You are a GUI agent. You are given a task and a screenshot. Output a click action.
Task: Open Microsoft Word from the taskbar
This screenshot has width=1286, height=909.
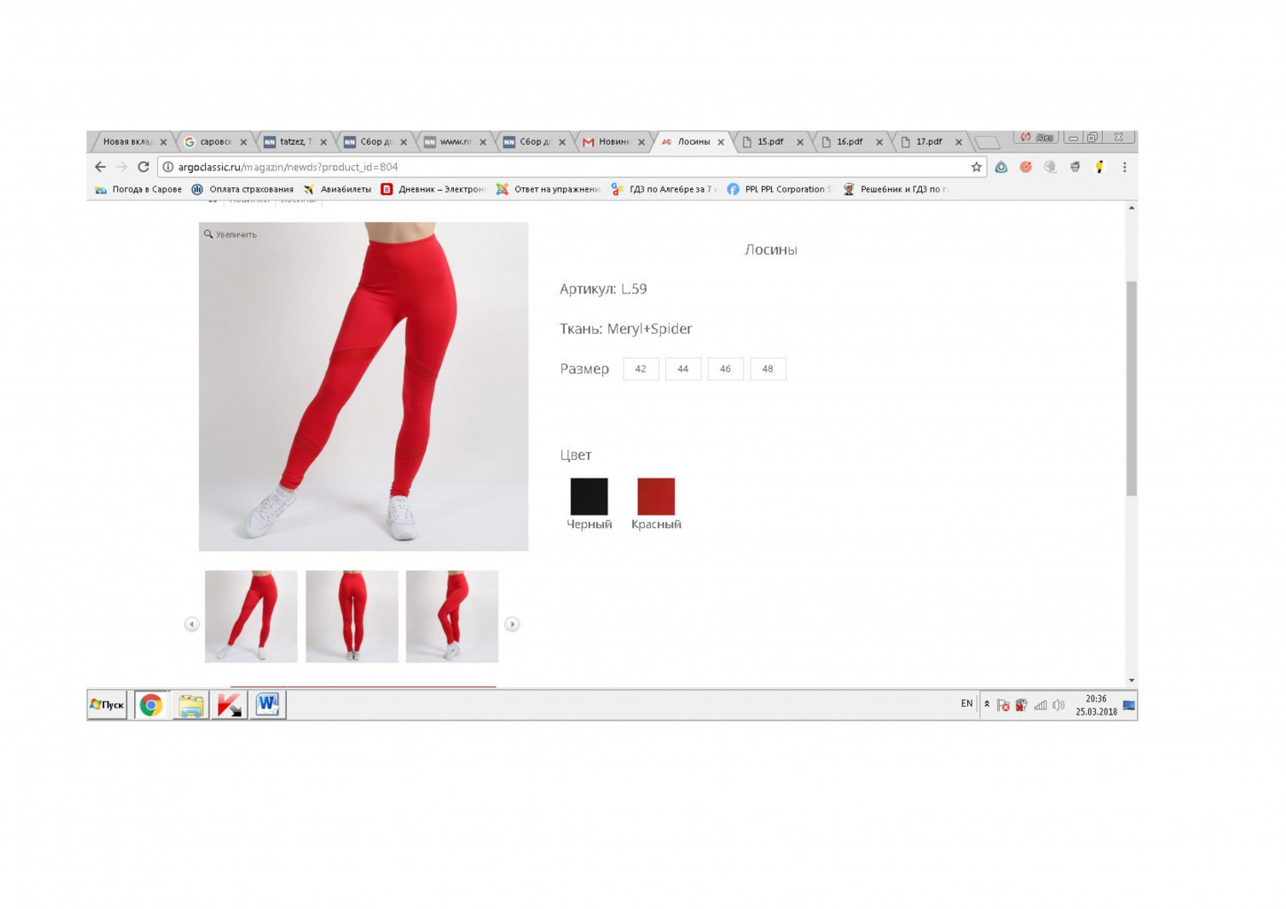(267, 705)
